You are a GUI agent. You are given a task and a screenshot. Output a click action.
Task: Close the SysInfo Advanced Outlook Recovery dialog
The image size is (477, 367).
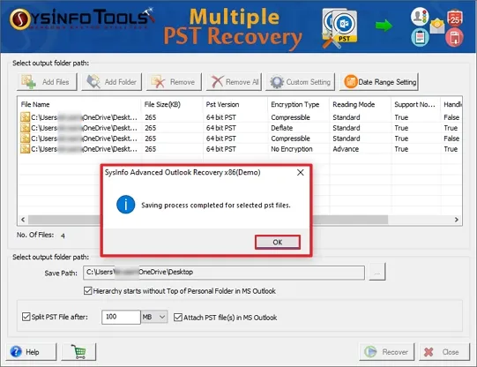pos(301,173)
